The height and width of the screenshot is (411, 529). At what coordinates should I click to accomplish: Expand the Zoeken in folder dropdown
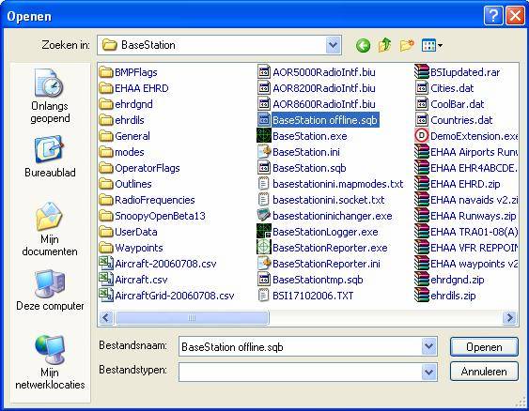tap(333, 45)
